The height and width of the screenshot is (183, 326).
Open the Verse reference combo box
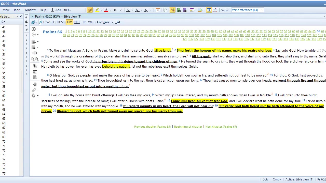pyautogui.click(x=262, y=10)
